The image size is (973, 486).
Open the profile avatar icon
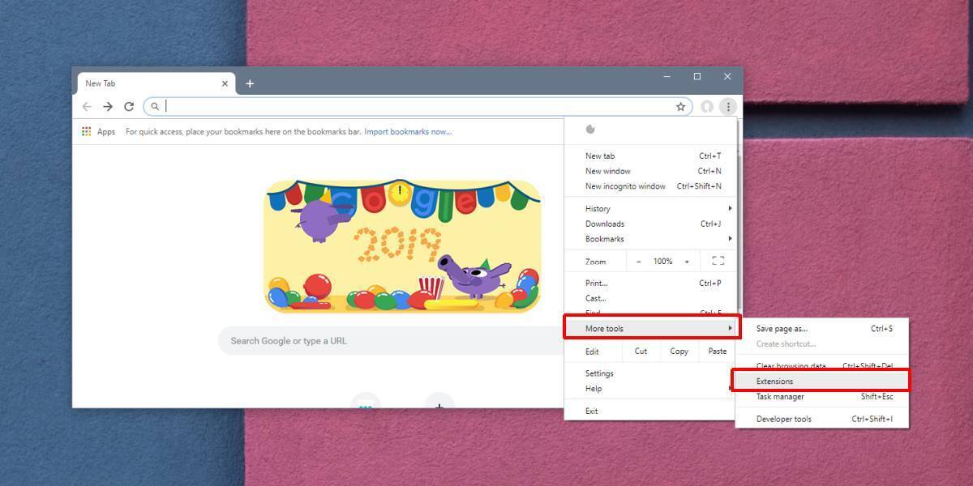[x=707, y=106]
